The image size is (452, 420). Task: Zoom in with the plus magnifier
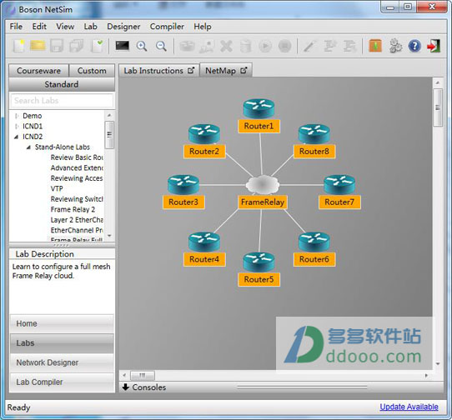(x=142, y=46)
